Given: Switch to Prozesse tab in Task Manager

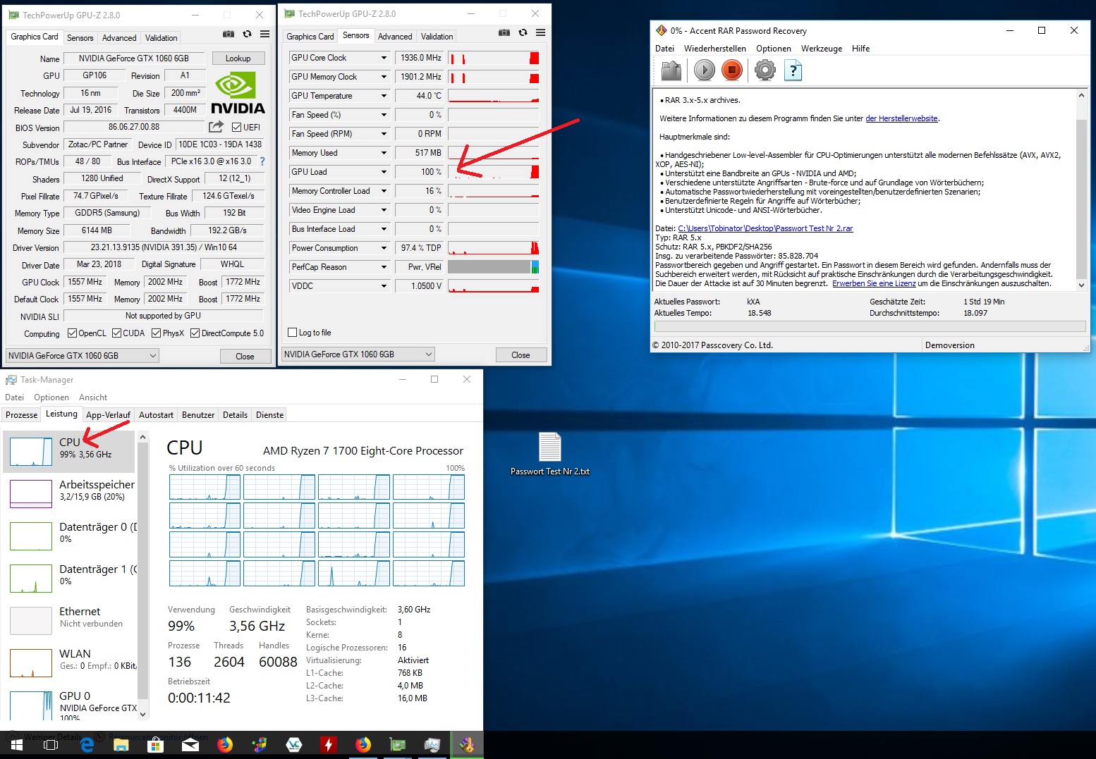Looking at the screenshot, I should tap(22, 415).
